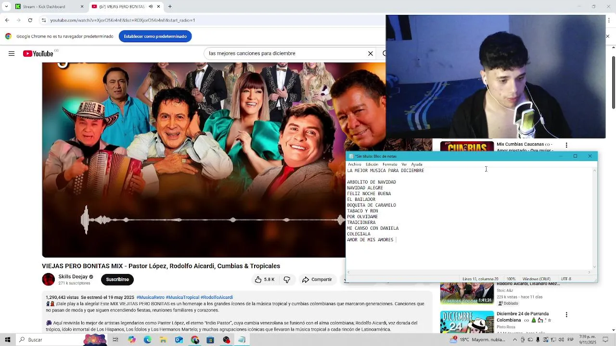Click the line ARBOLITO DE NAVIDAD in Notepad
The height and width of the screenshot is (346, 616).
click(372, 182)
